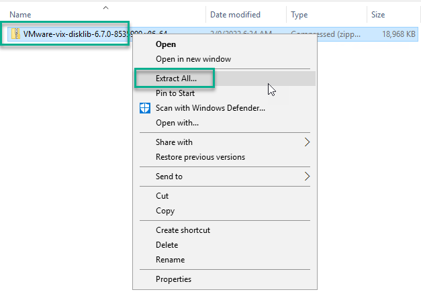Click the sort arrow above Name column
This screenshot has width=421, height=292.
point(106,8)
